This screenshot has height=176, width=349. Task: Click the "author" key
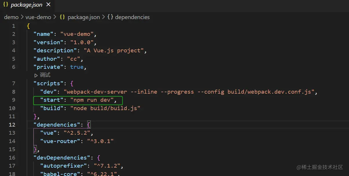47,59
